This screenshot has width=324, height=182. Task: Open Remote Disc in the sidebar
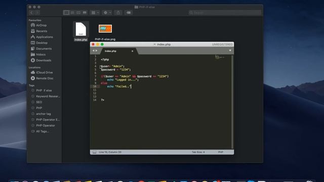click(45, 78)
